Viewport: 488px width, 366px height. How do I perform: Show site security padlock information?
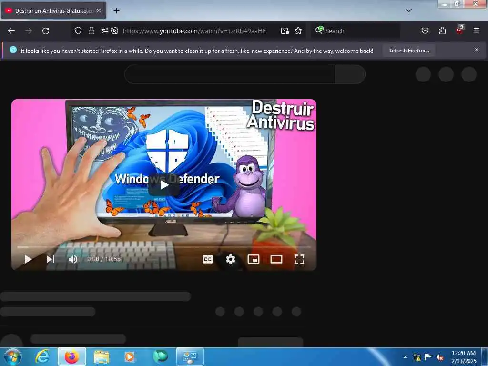coord(91,31)
